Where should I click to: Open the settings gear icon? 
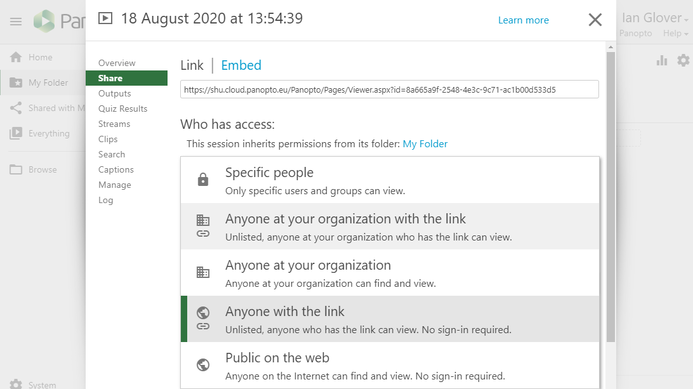click(x=683, y=60)
